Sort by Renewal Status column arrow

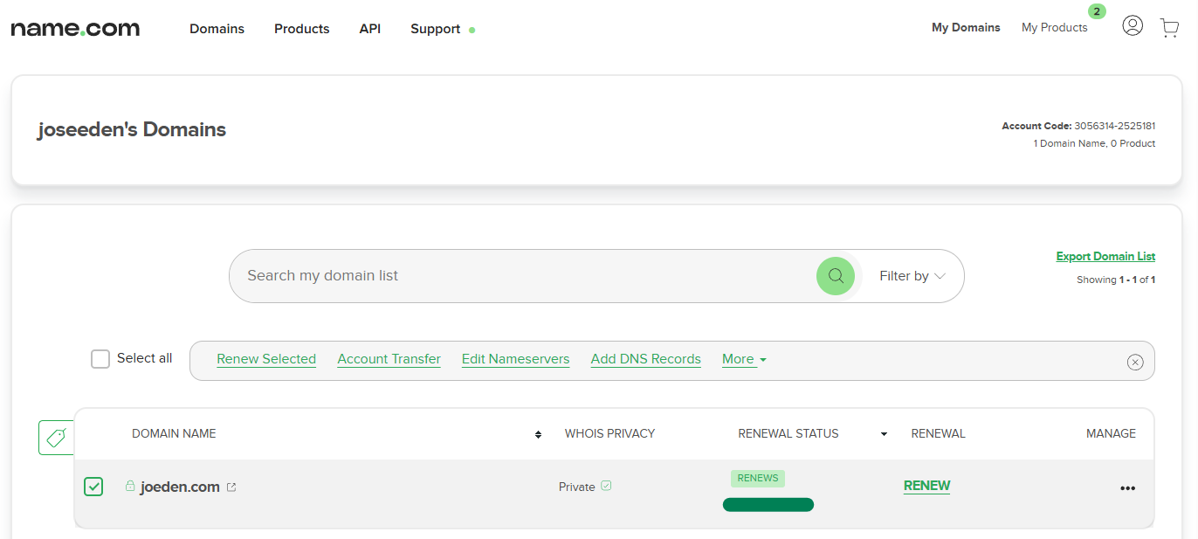click(884, 434)
